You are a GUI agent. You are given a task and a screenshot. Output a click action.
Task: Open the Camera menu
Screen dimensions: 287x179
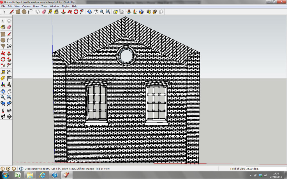click(x=26, y=6)
